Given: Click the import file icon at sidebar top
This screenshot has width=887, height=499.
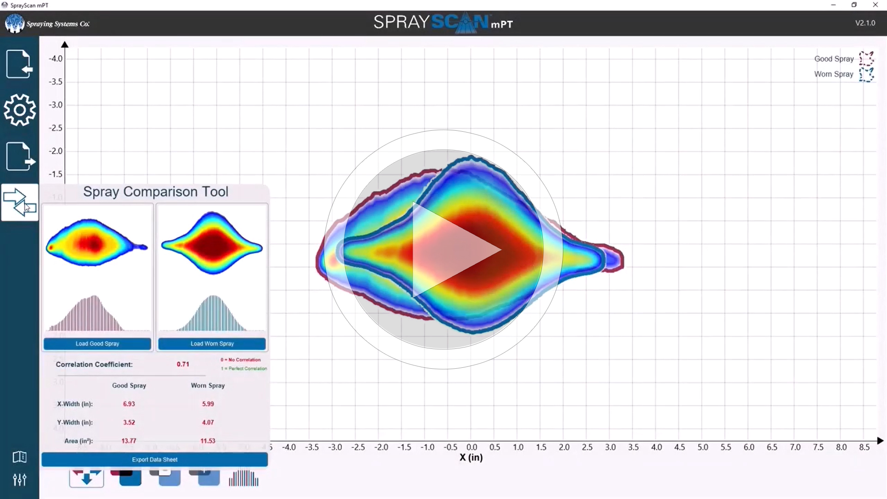Looking at the screenshot, I should 19,64.
